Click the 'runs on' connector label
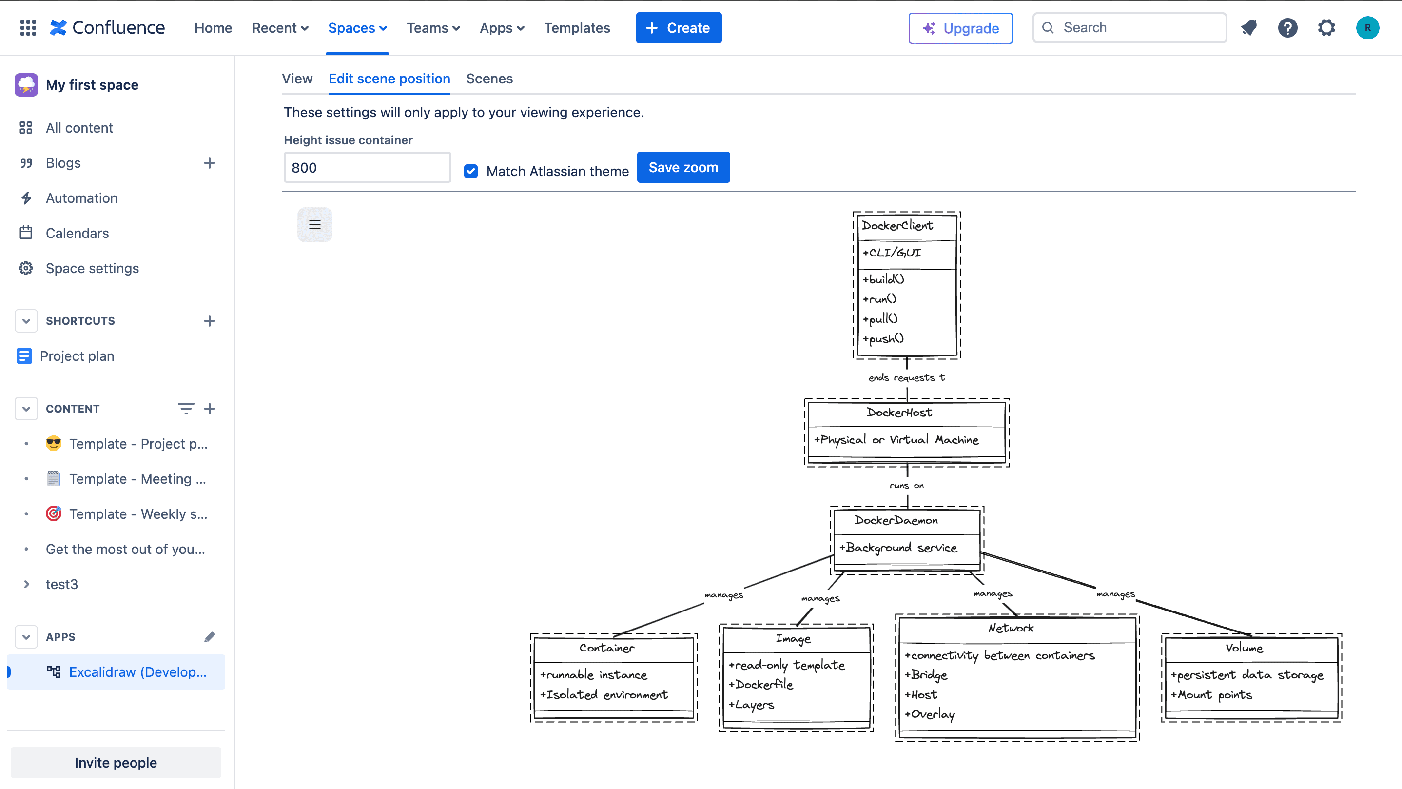This screenshot has width=1402, height=789. 907,485
